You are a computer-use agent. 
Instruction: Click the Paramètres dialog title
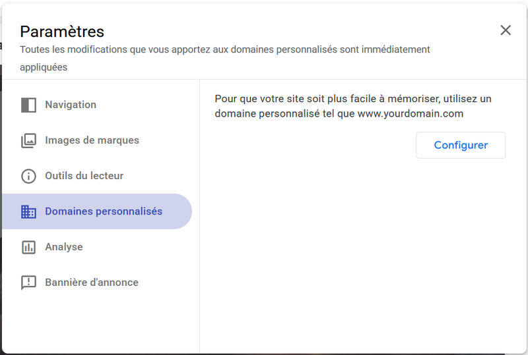tap(62, 31)
